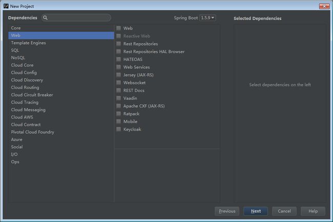This screenshot has width=333, height=222.
Task: Toggle the HATEOAS checkbox
Action: [119, 59]
